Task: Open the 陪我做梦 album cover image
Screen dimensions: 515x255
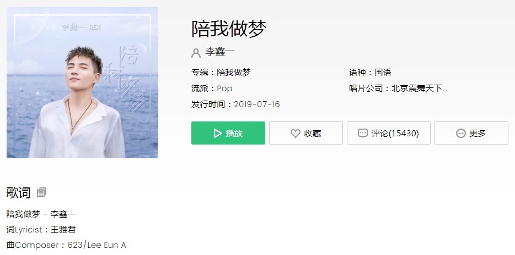Action: tap(83, 82)
